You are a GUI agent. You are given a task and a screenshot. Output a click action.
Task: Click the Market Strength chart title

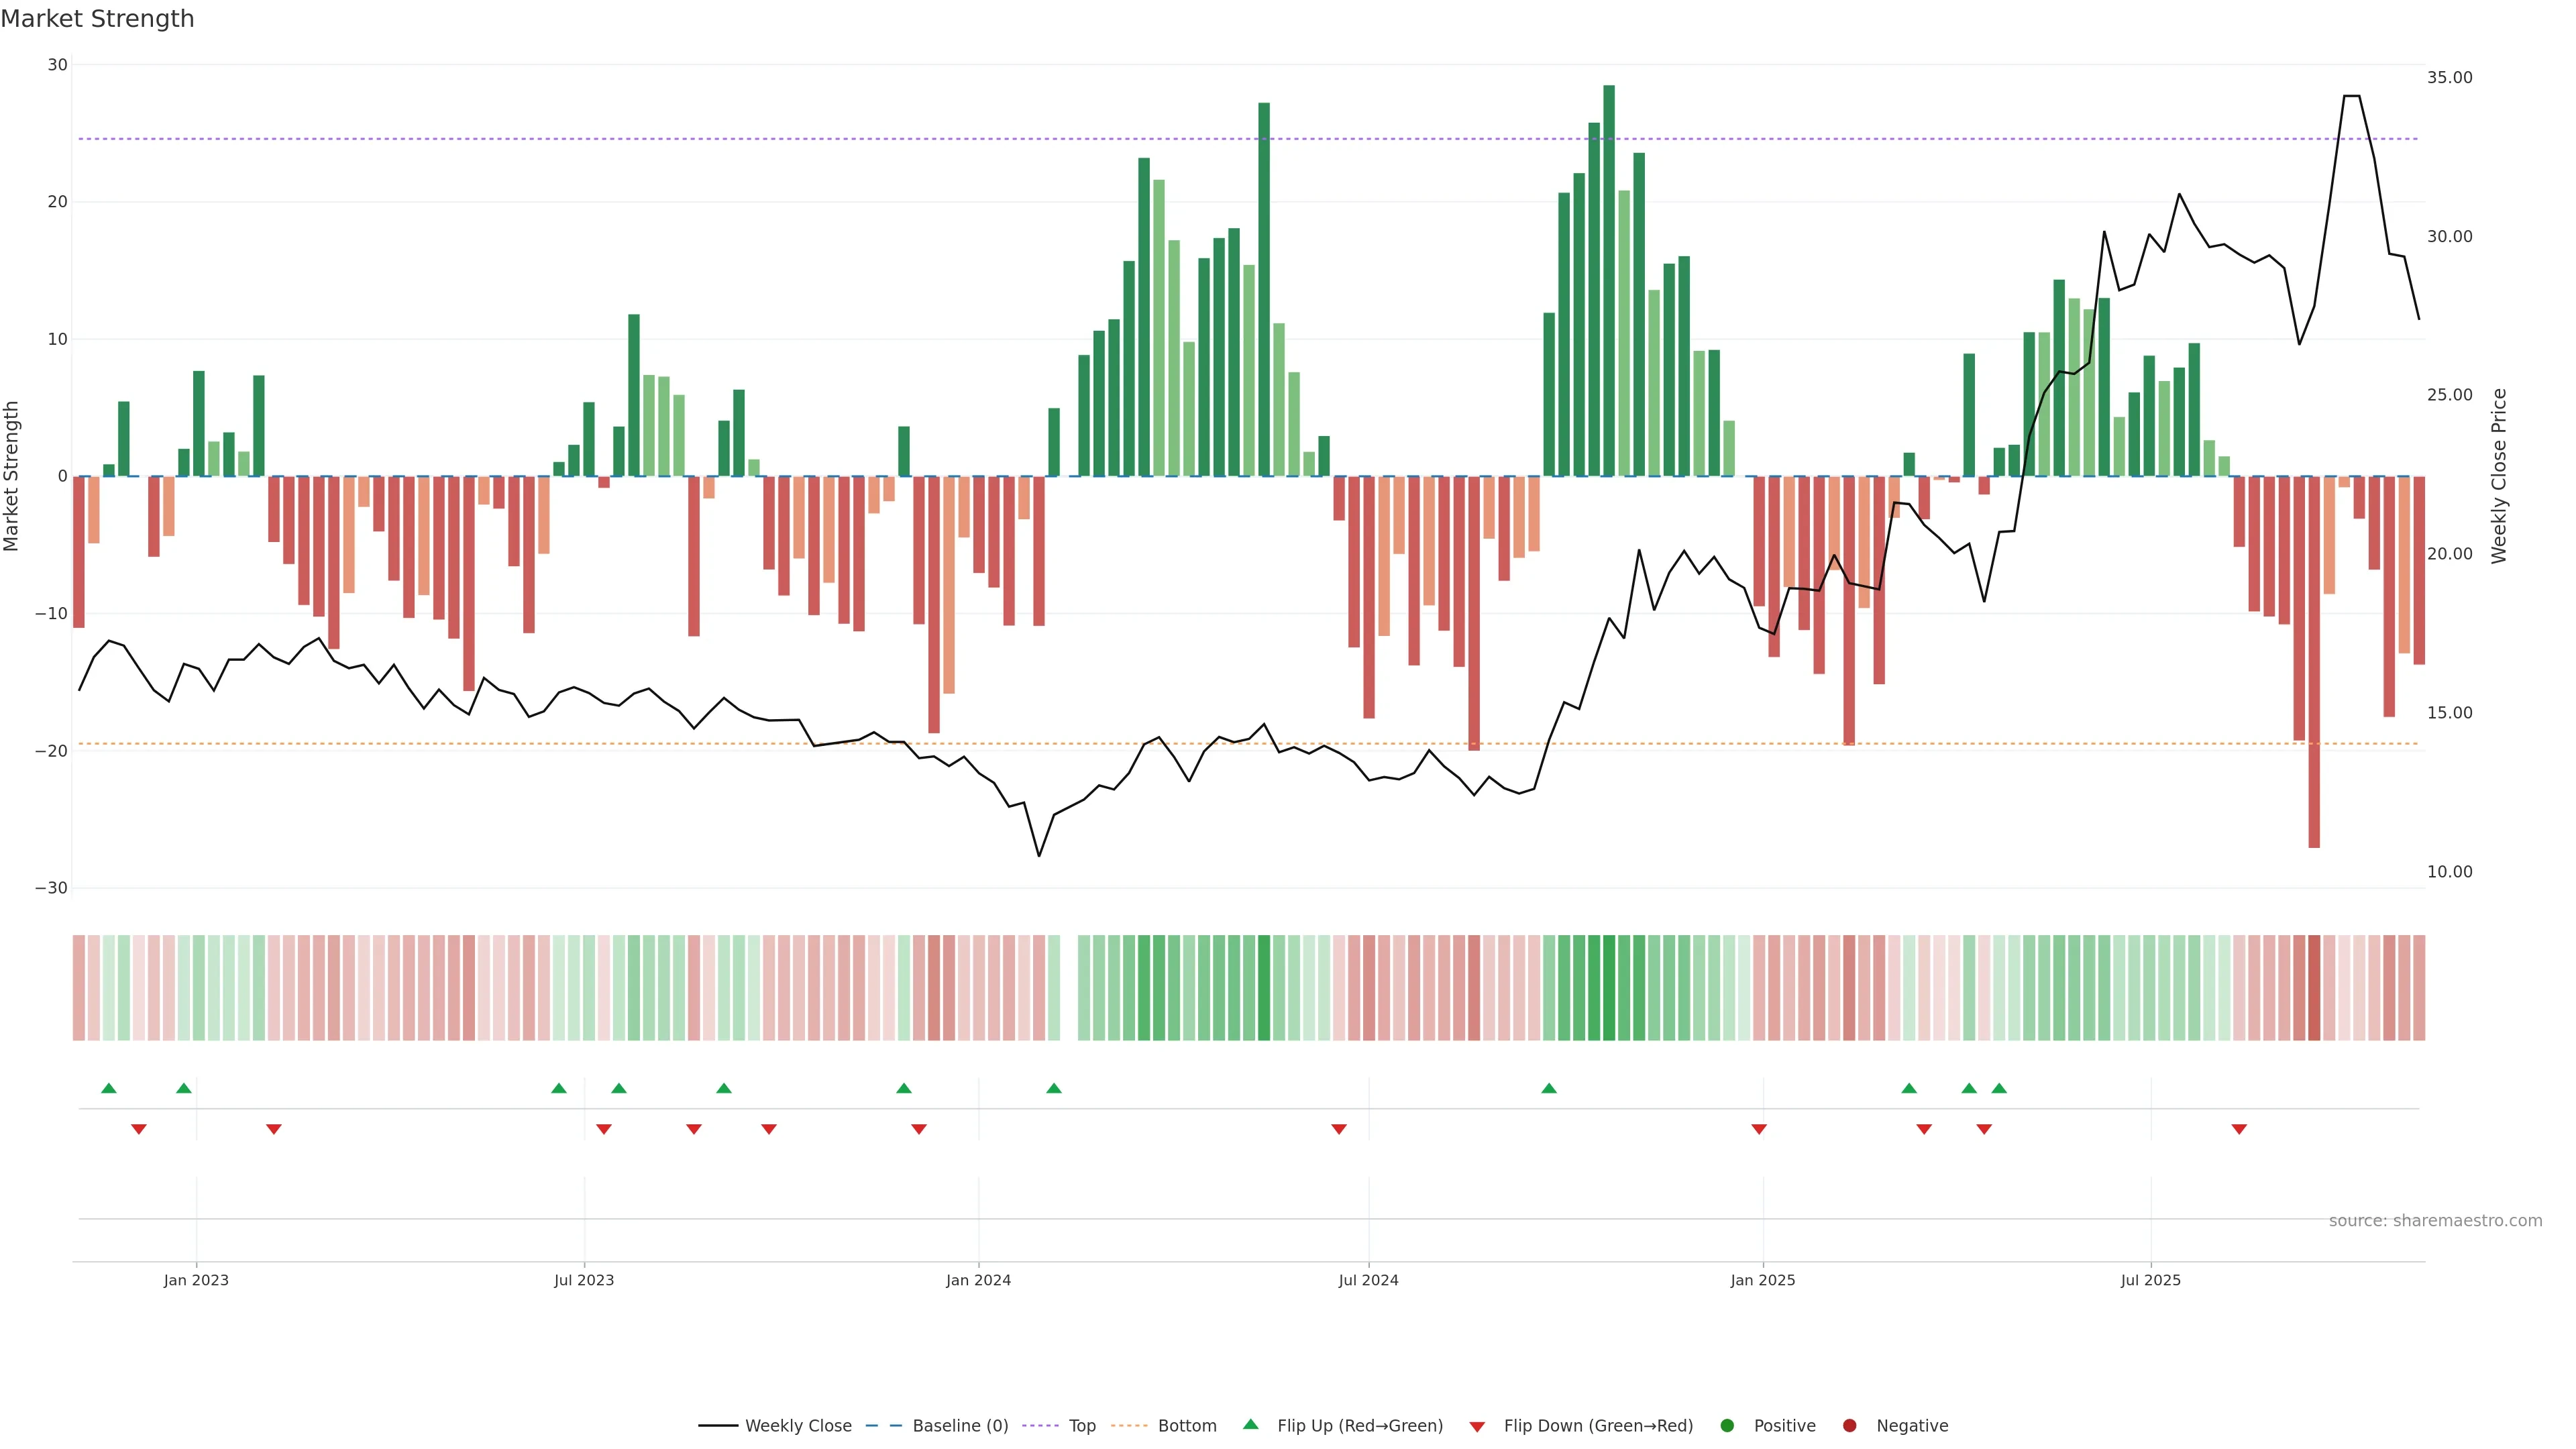[97, 19]
